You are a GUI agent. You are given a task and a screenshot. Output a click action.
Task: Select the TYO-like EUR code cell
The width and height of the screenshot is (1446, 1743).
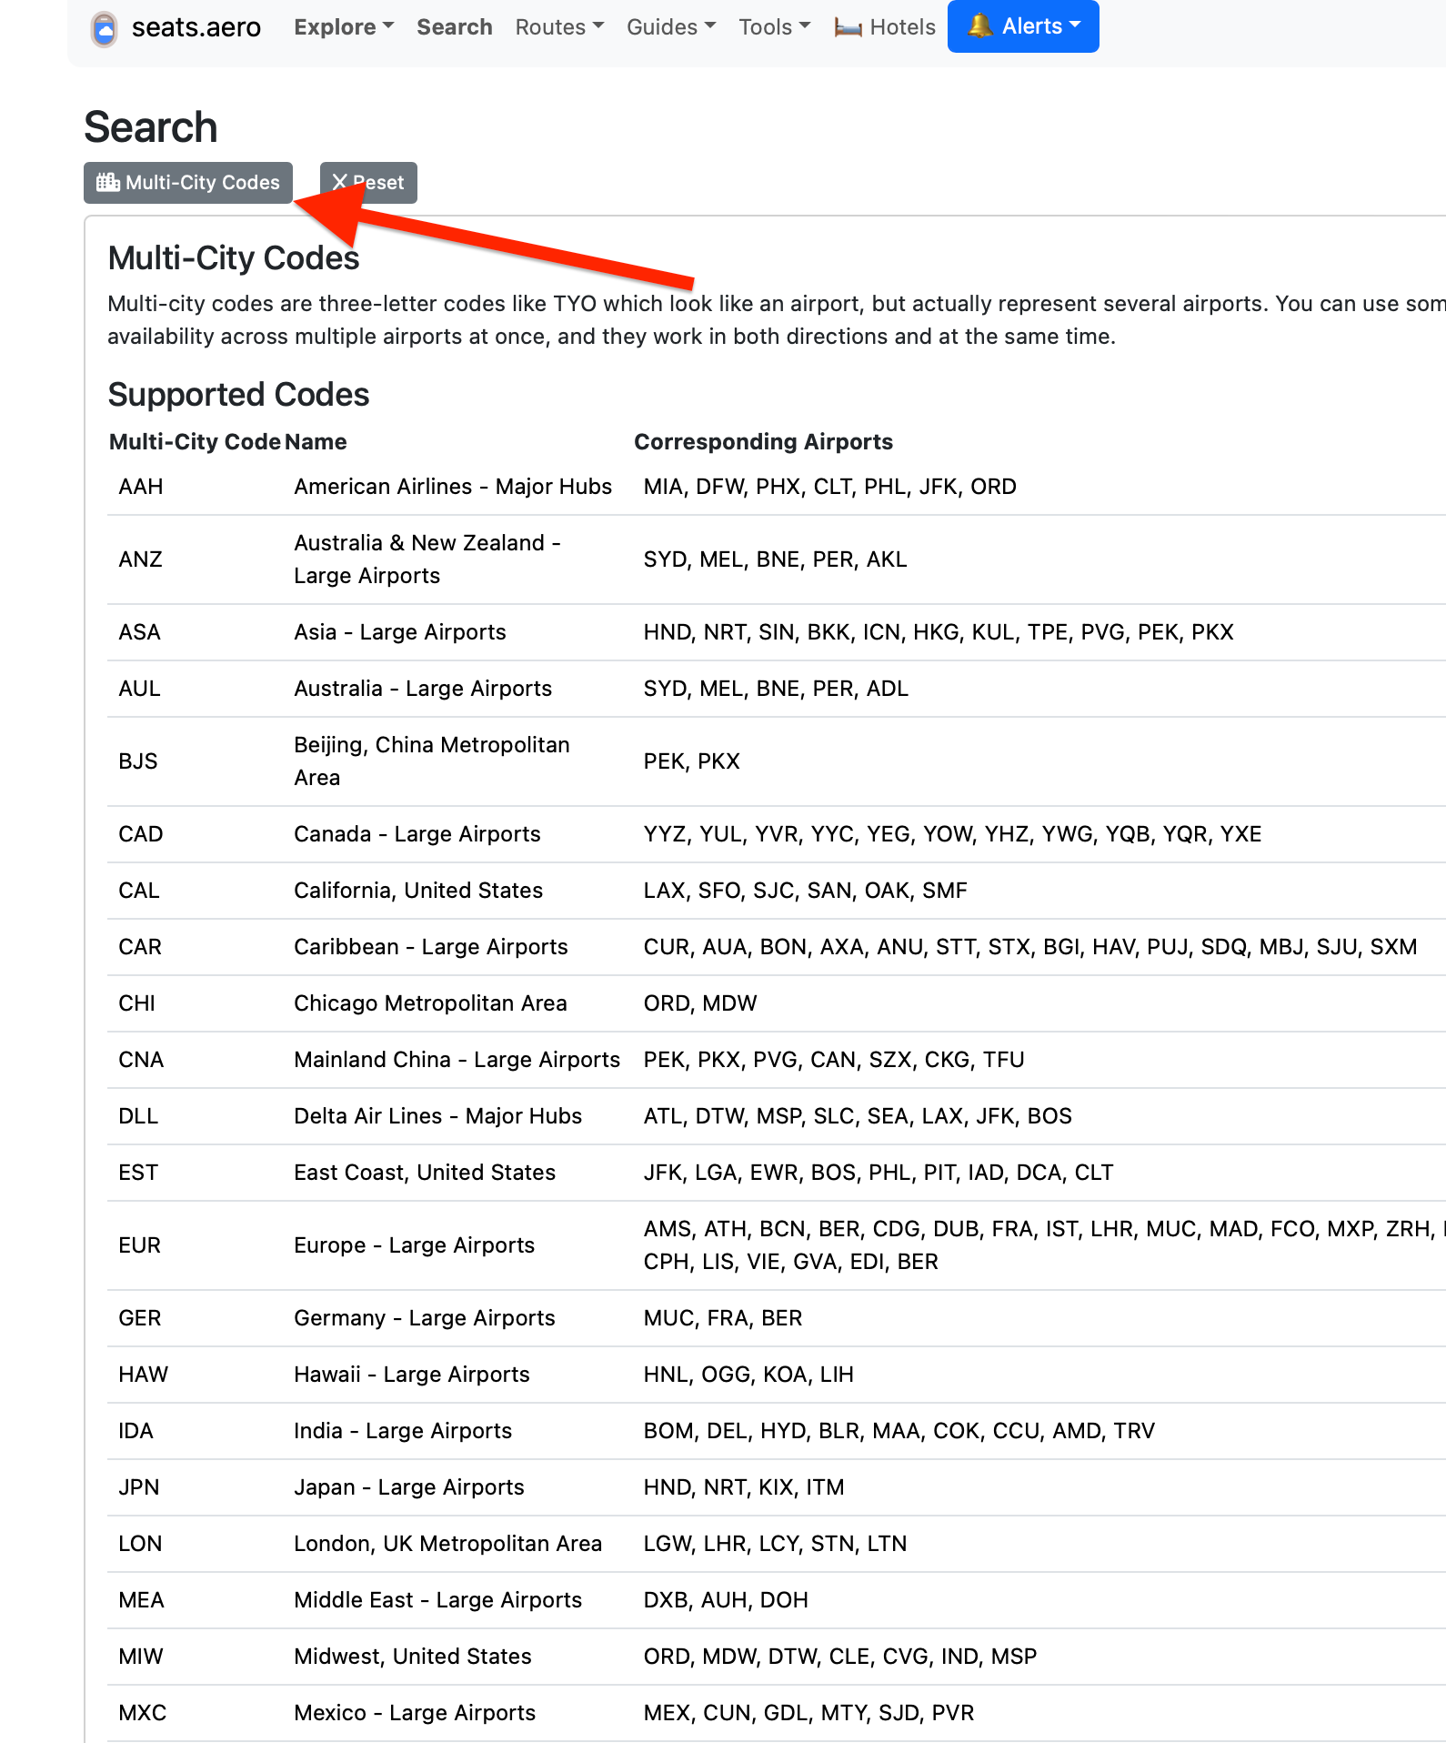(x=140, y=1245)
